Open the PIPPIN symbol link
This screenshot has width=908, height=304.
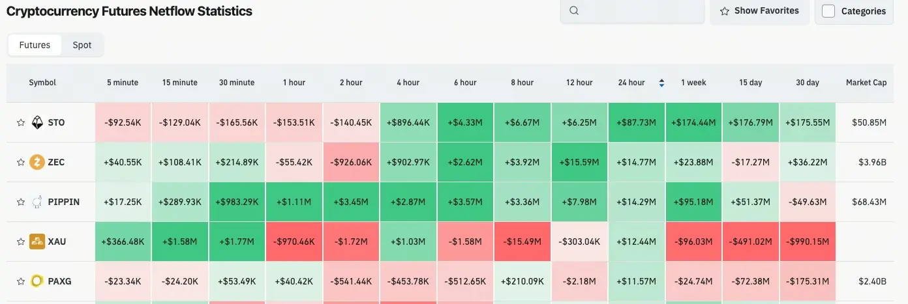[64, 202]
